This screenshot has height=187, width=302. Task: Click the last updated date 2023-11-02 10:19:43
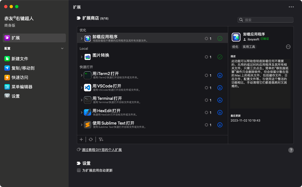[245, 120]
